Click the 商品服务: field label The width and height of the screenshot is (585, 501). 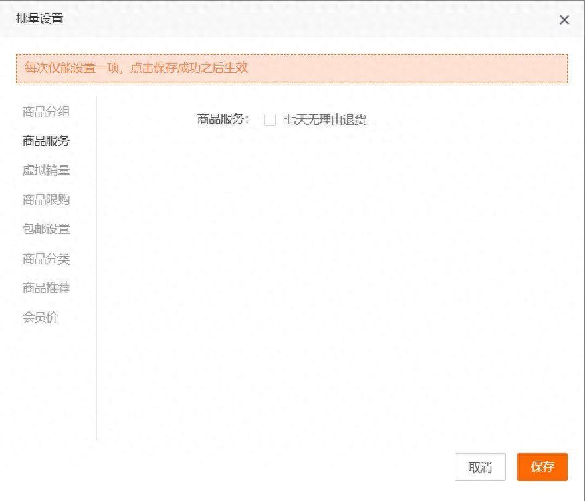tap(223, 120)
